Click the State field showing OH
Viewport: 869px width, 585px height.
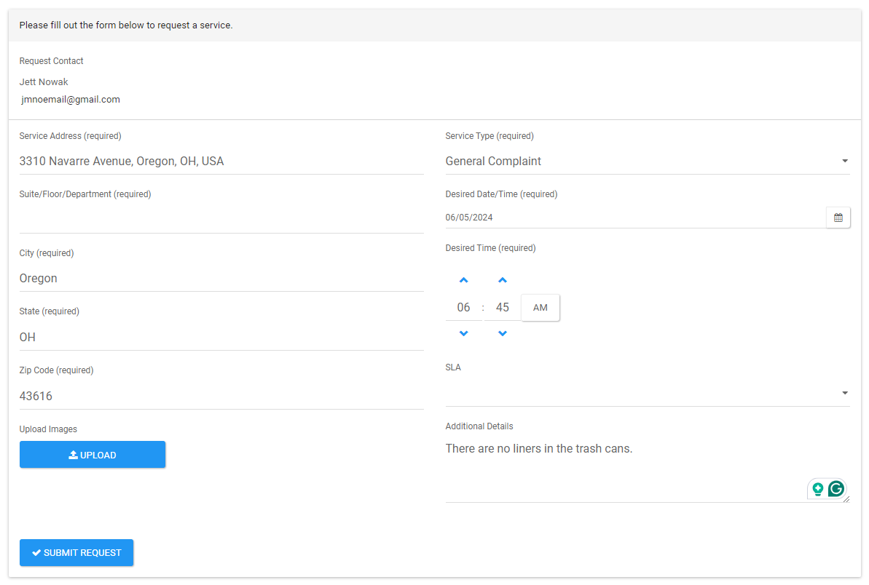click(221, 338)
